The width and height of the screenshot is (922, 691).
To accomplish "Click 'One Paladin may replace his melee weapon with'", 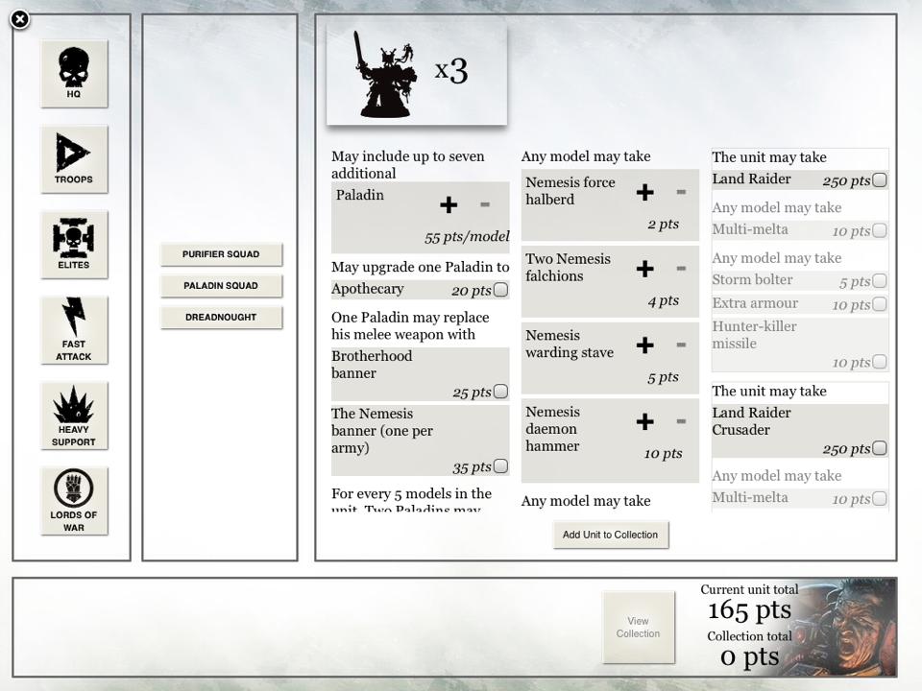I will tap(410, 325).
